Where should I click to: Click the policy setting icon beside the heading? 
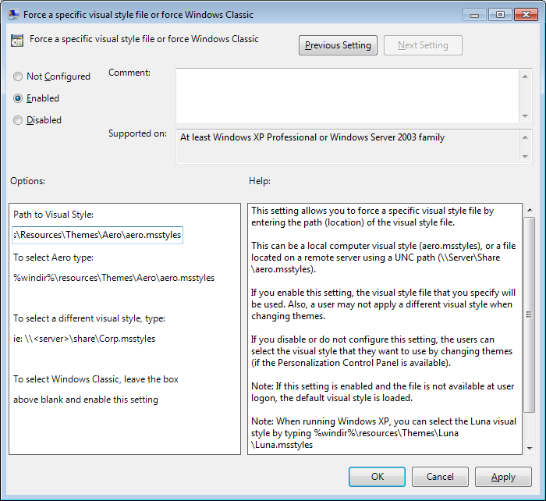coord(17,41)
